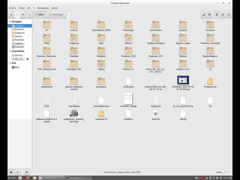The height and width of the screenshot is (180, 240).
Task: Open the search magnifier in the toolbar
Action: [209, 14]
